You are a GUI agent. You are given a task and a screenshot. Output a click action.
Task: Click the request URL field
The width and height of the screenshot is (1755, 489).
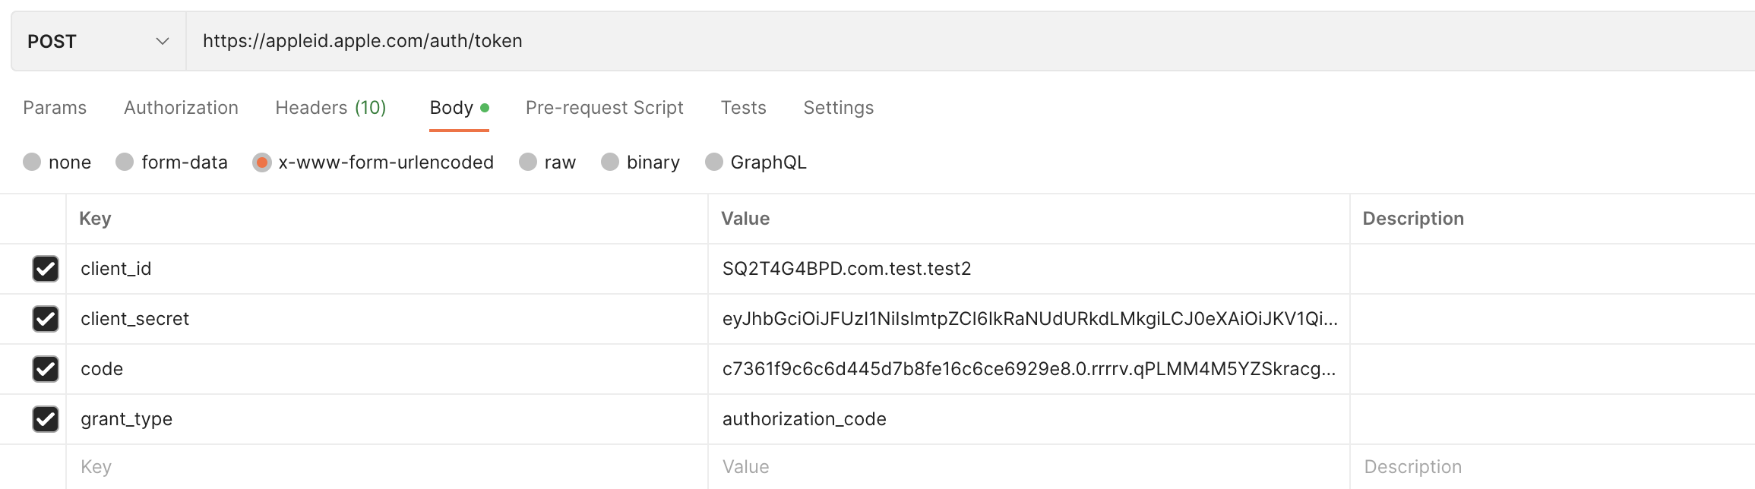click(x=912, y=41)
